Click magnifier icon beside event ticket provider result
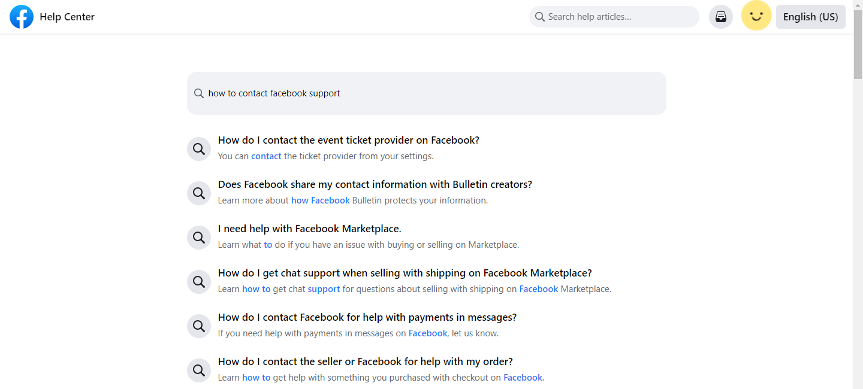 [x=199, y=149]
